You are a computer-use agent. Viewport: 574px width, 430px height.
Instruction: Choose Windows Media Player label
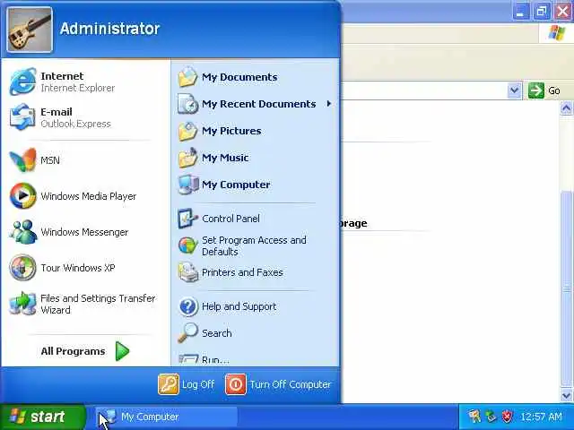pyautogui.click(x=88, y=196)
